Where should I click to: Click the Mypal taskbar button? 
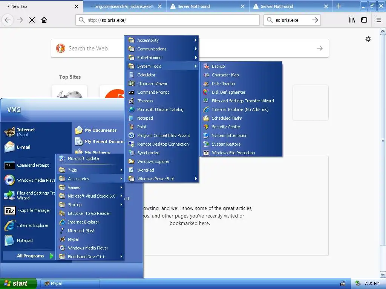(70, 283)
